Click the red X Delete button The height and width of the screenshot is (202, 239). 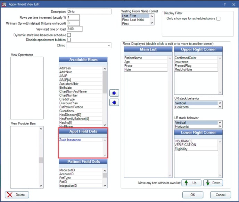(x=17, y=195)
